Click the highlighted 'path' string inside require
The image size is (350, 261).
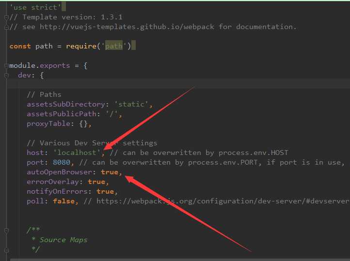click(114, 46)
